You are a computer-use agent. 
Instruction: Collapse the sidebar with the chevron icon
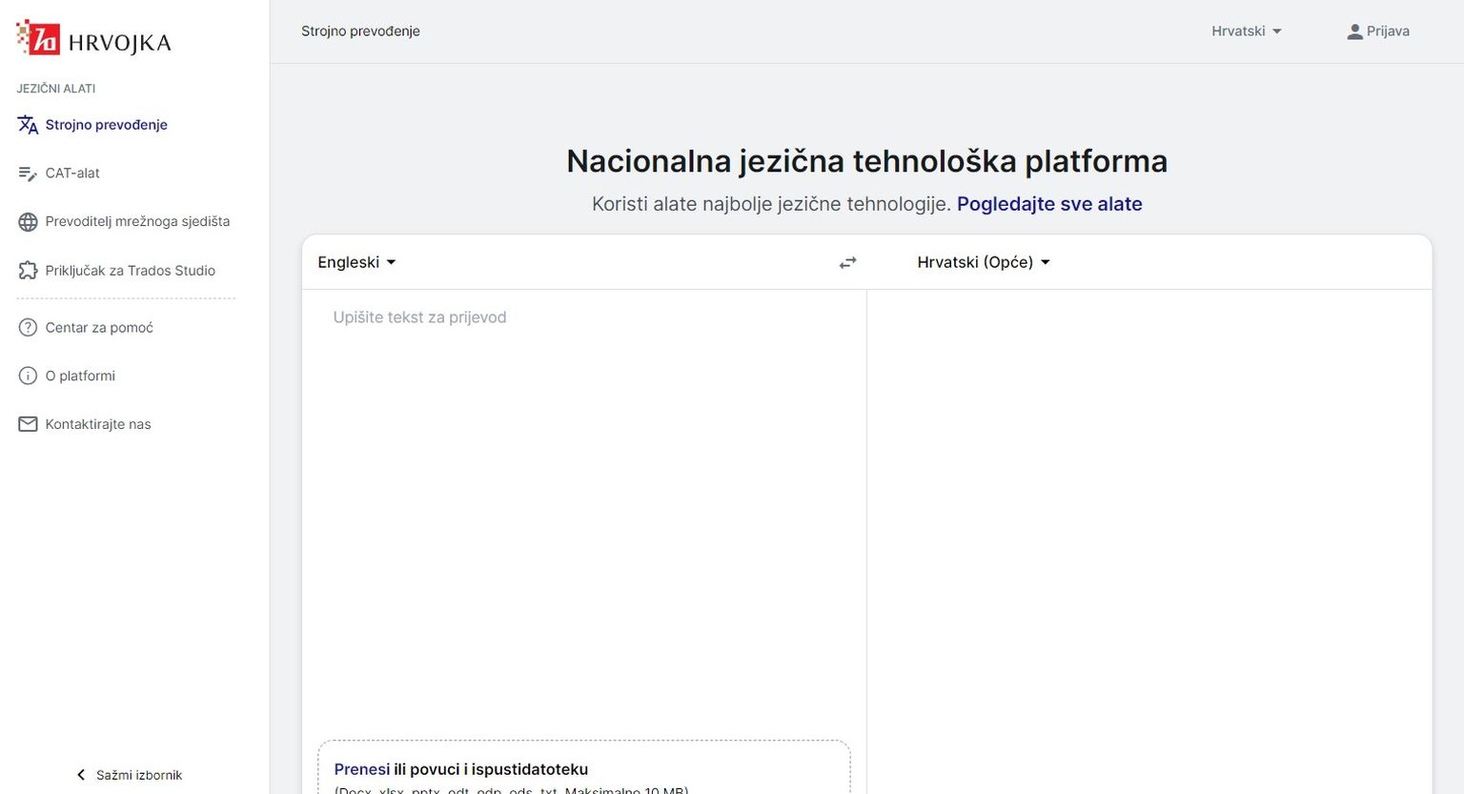[x=81, y=775]
